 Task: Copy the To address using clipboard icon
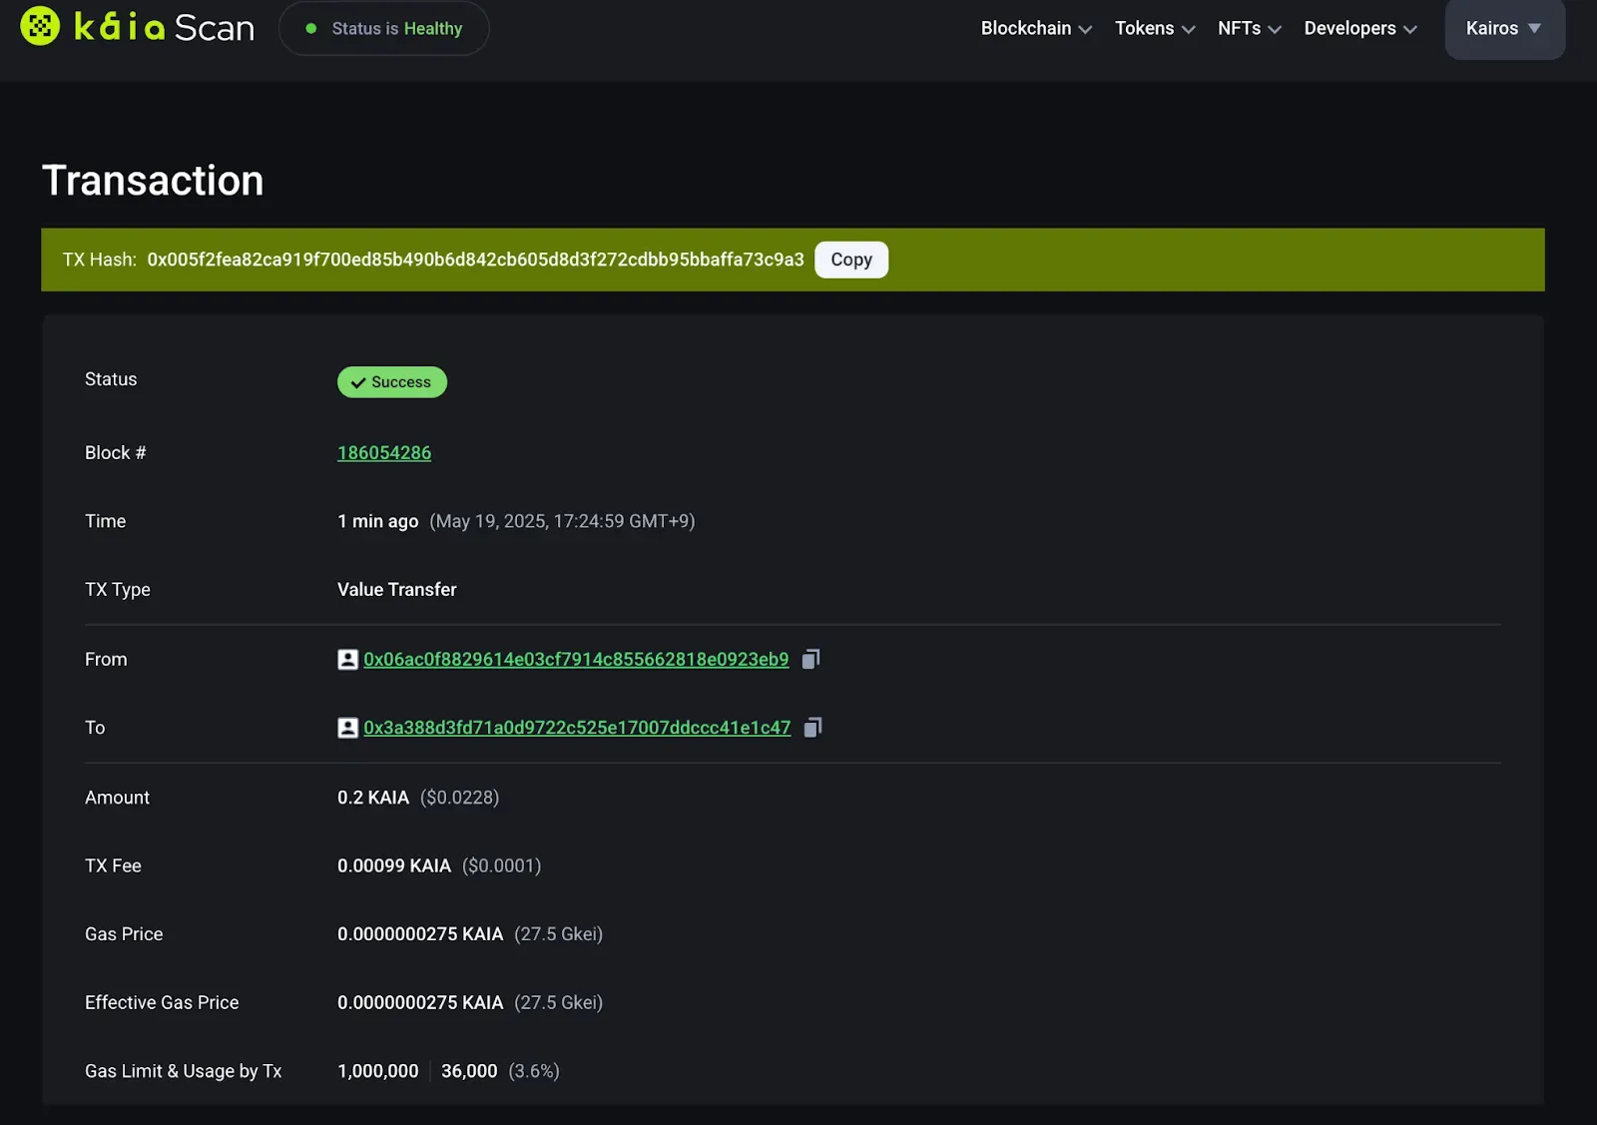[x=812, y=728]
